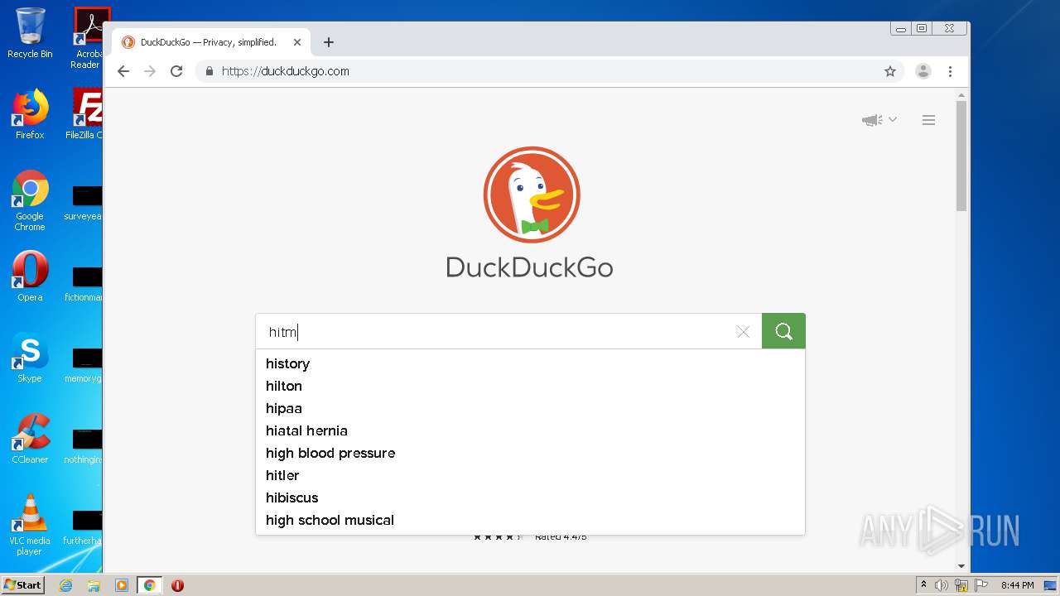Click the network tray icon
Screen dimensions: 1060x596
coord(961,585)
